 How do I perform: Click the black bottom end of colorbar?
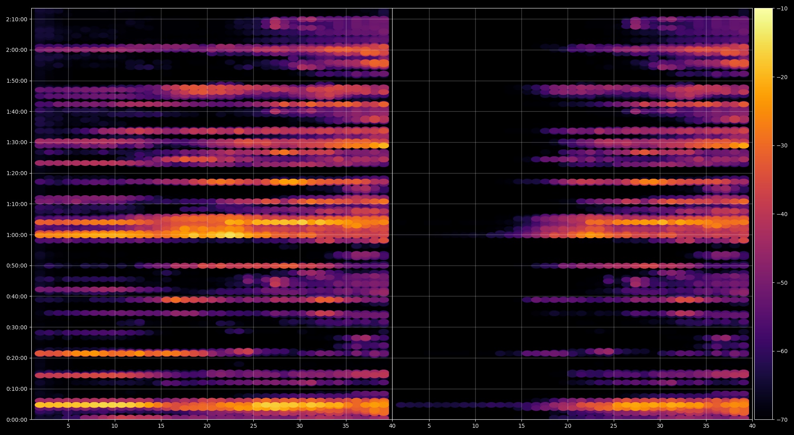(763, 416)
